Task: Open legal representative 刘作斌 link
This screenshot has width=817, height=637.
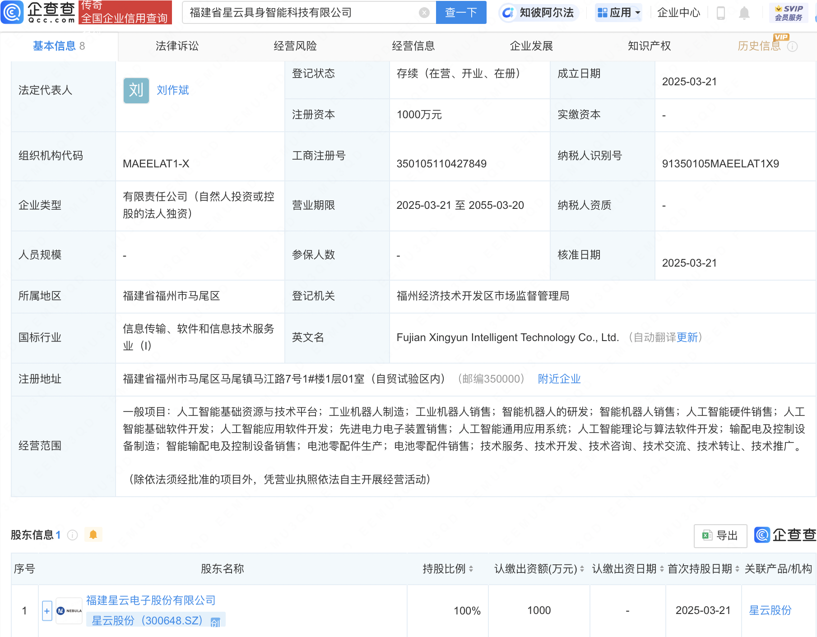Action: pos(172,90)
